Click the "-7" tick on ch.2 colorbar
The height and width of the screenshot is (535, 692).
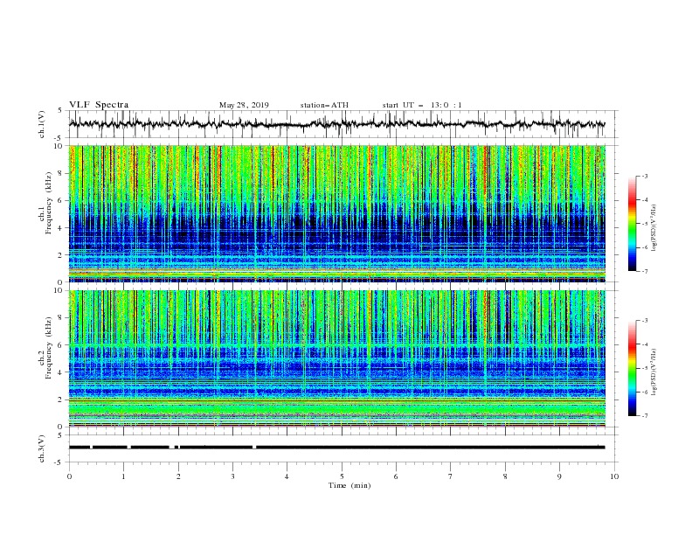coord(645,416)
